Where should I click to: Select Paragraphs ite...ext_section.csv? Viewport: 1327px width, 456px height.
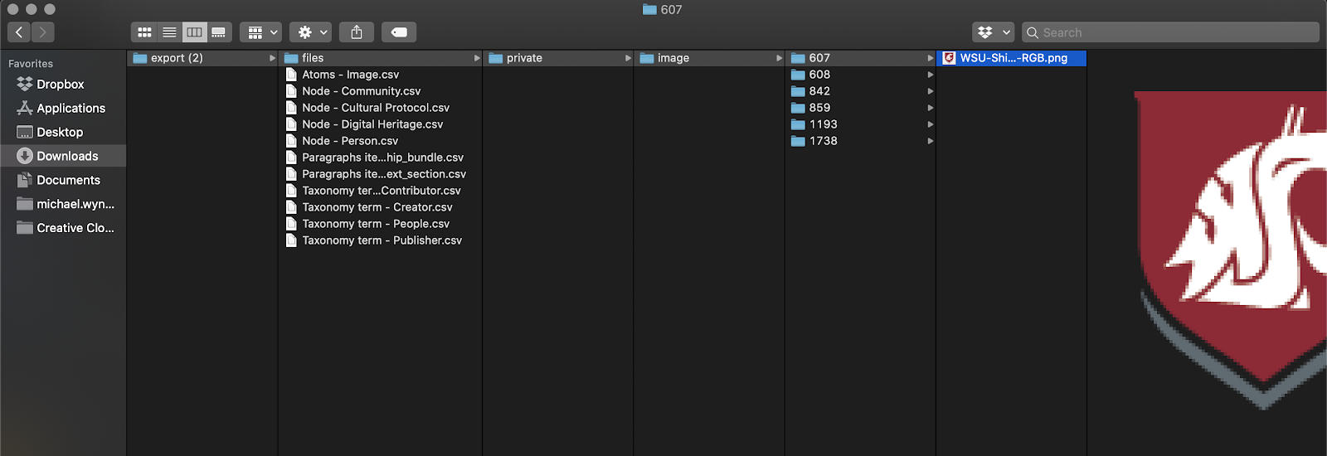380,174
